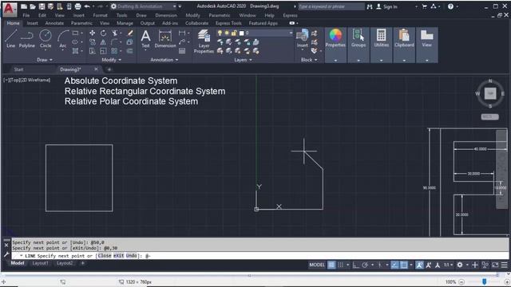Image resolution: width=511 pixels, height=287 pixels.
Task: Click the Copy tool icon
Action: point(93,42)
